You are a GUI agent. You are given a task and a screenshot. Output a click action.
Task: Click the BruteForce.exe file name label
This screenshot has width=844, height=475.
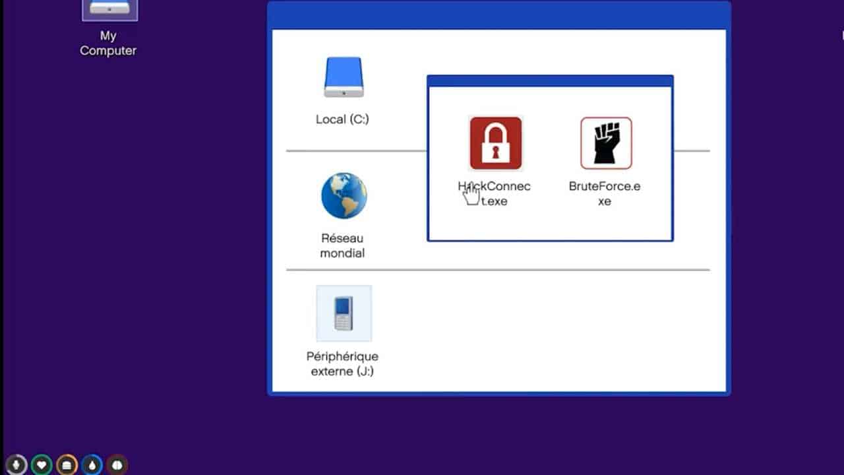point(605,193)
